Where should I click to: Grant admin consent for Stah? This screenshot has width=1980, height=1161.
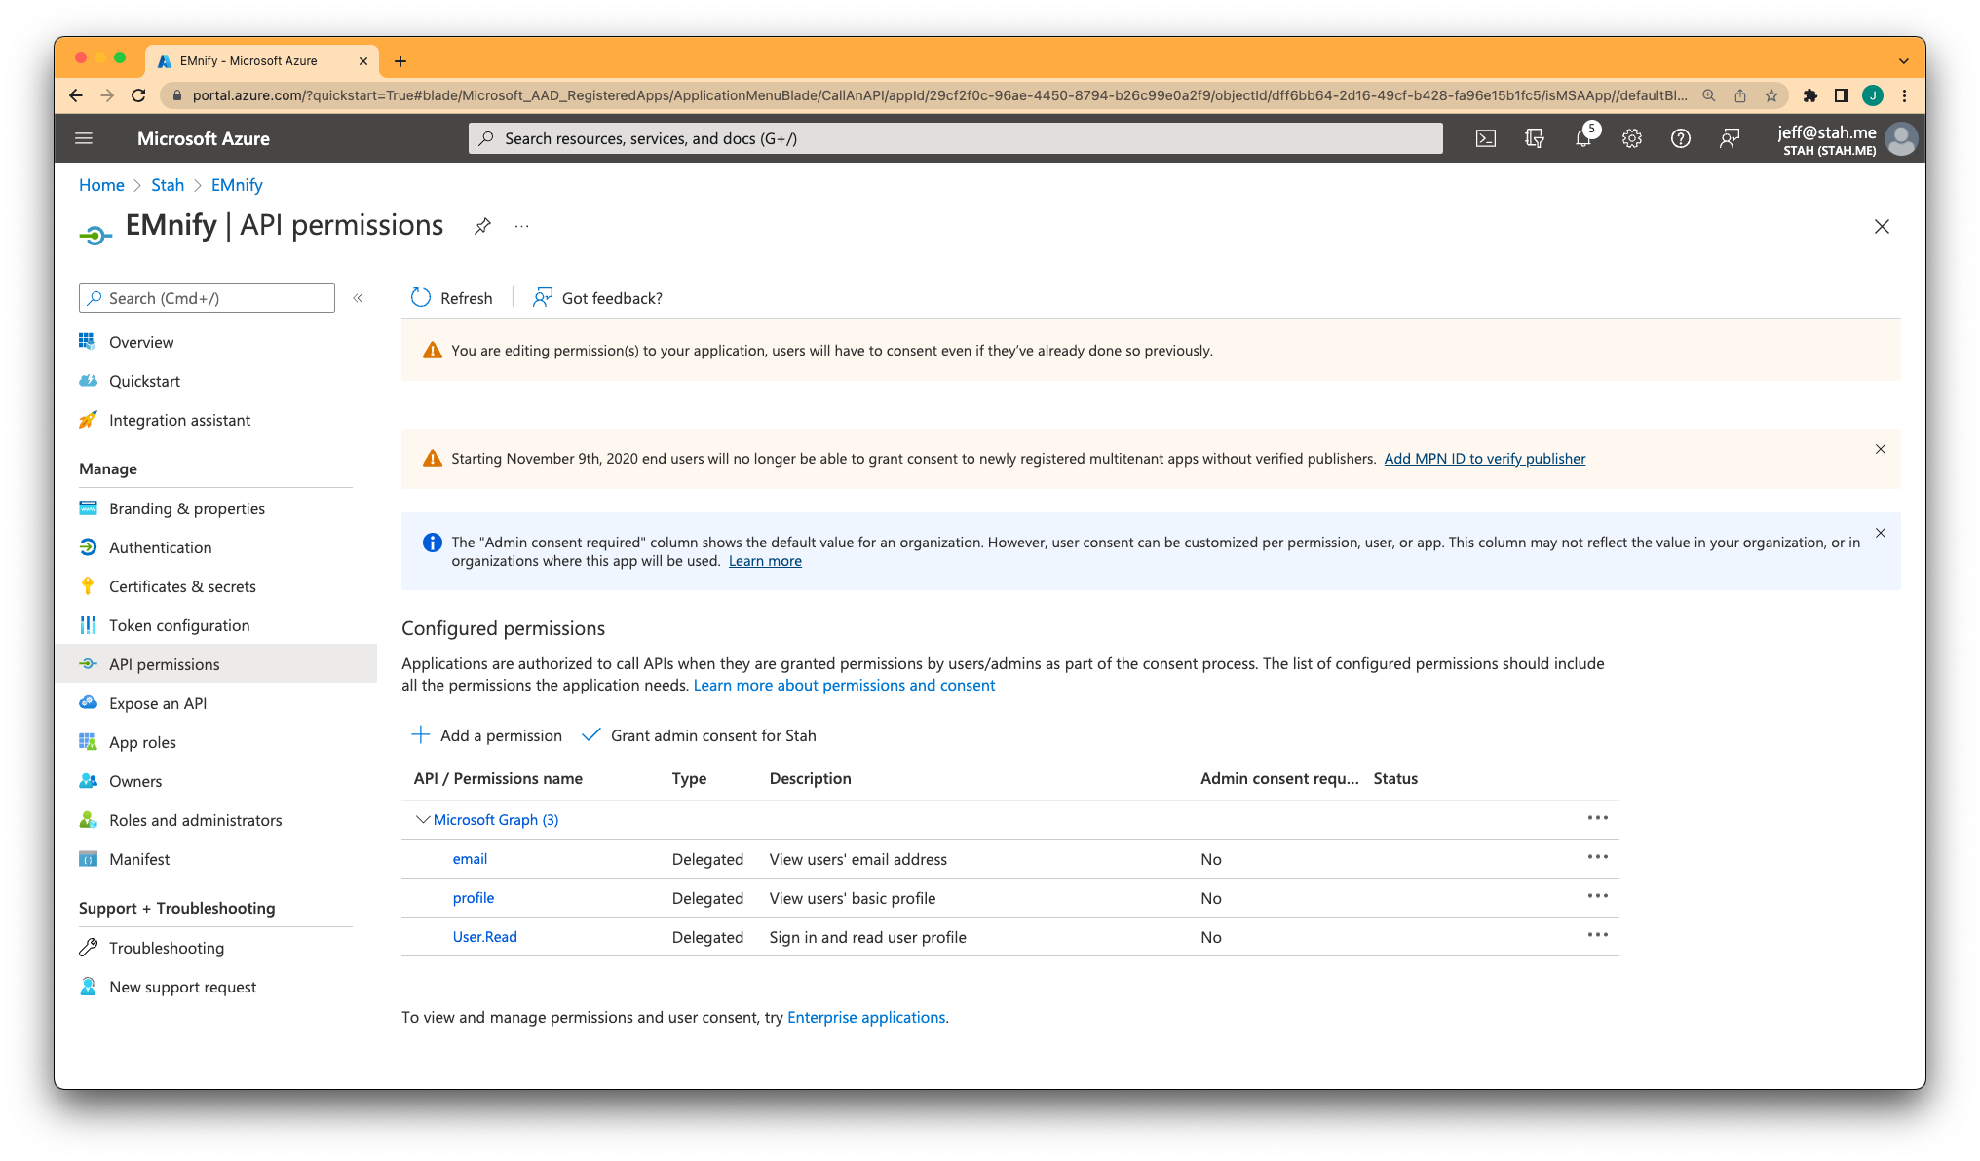(700, 735)
